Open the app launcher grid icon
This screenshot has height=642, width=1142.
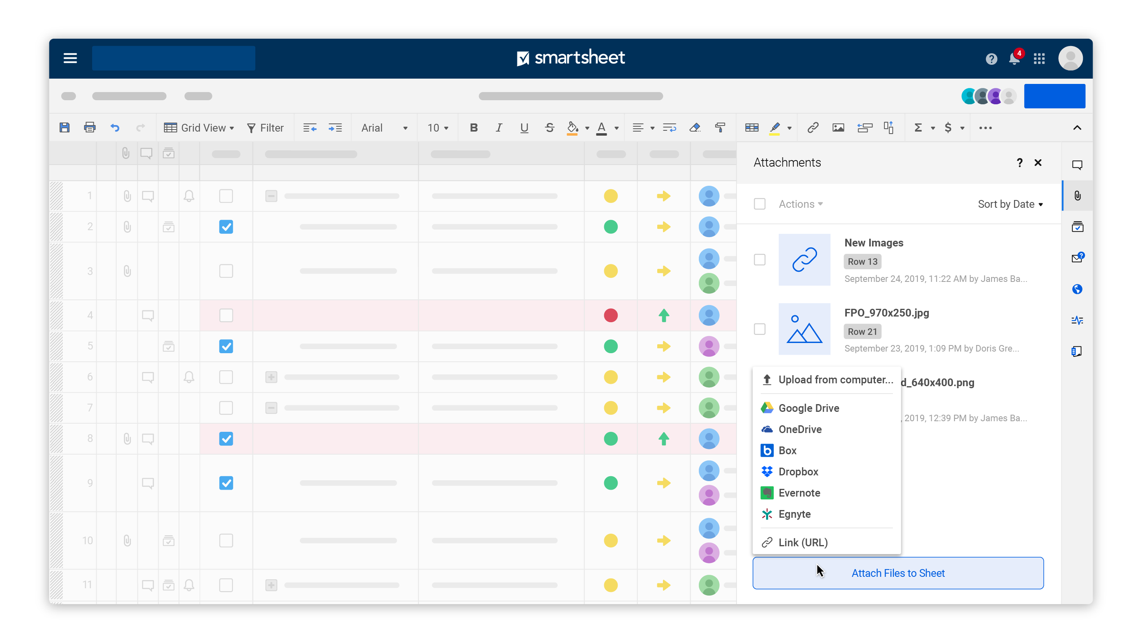1039,59
